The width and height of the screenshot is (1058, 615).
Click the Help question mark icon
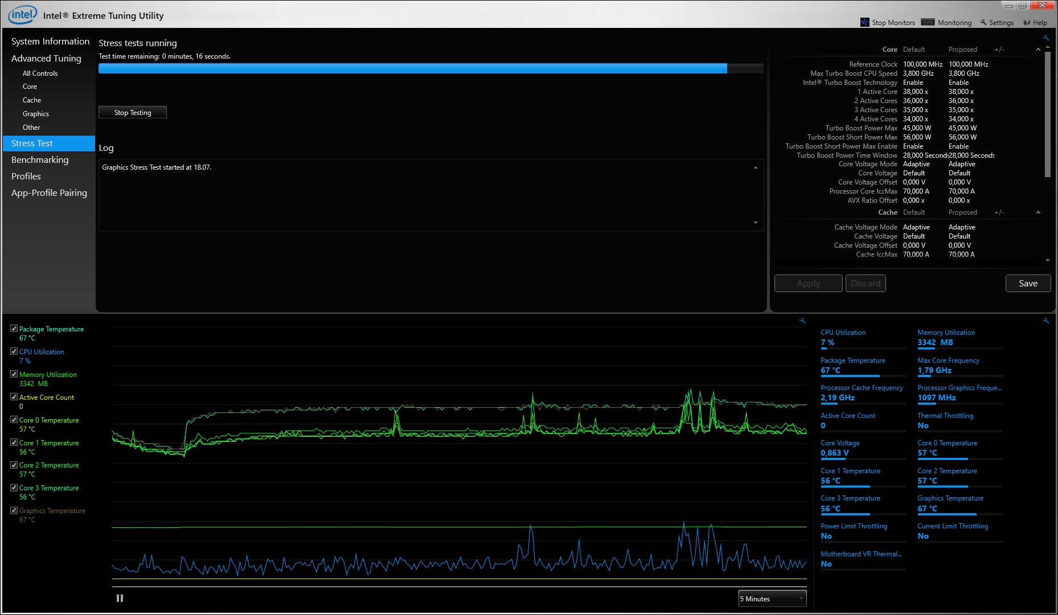point(1027,23)
